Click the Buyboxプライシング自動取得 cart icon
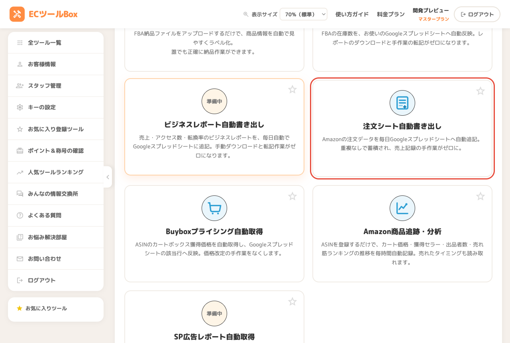 (214, 208)
